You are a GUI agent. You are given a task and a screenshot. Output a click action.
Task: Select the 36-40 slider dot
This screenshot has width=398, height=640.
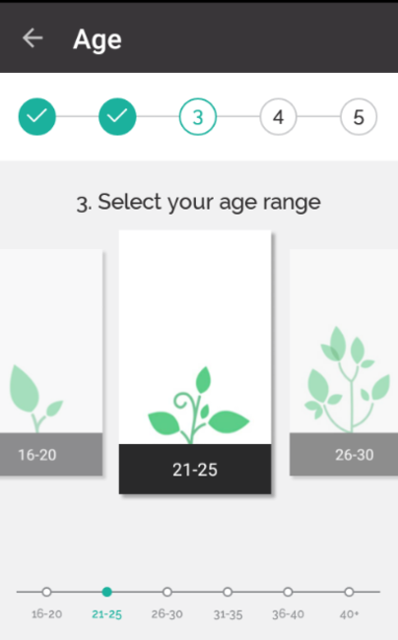pos(288,592)
